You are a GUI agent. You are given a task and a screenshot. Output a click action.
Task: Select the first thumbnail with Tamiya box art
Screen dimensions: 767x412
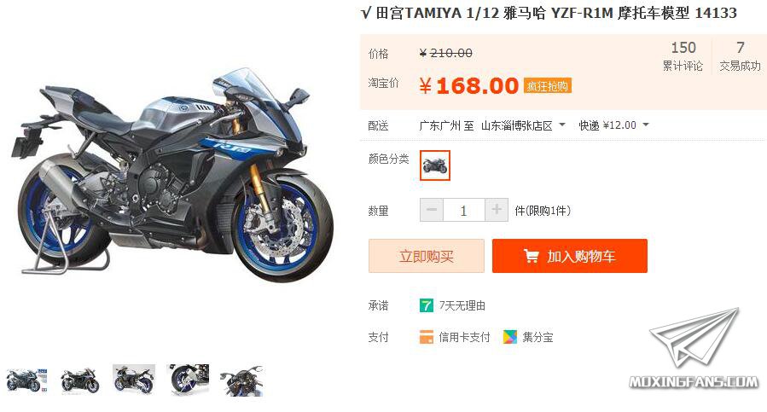pos(26,380)
